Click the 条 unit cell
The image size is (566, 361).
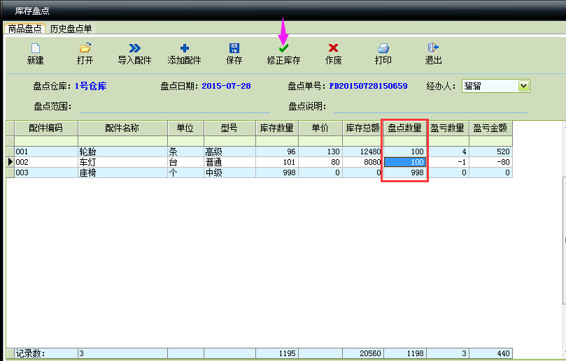pos(185,152)
